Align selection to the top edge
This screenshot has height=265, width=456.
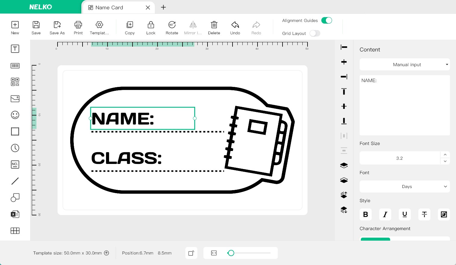click(344, 91)
